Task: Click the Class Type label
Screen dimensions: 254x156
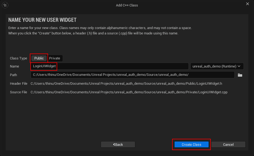Action: 18,58
